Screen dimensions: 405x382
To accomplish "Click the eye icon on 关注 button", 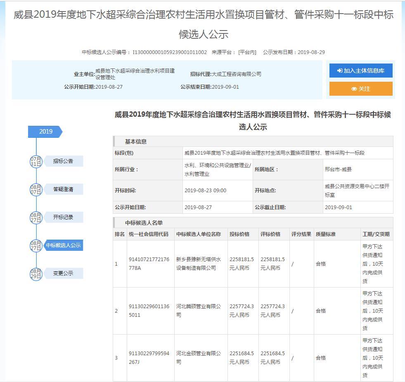I will click(x=354, y=89).
